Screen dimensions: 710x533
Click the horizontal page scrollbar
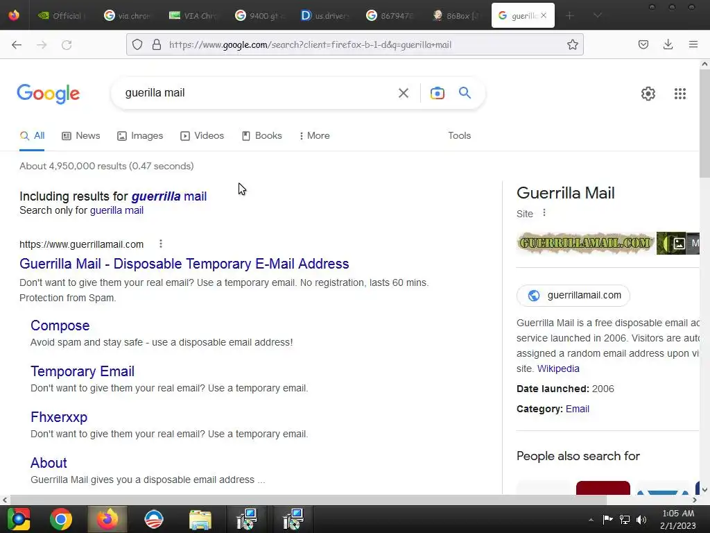coord(308,500)
